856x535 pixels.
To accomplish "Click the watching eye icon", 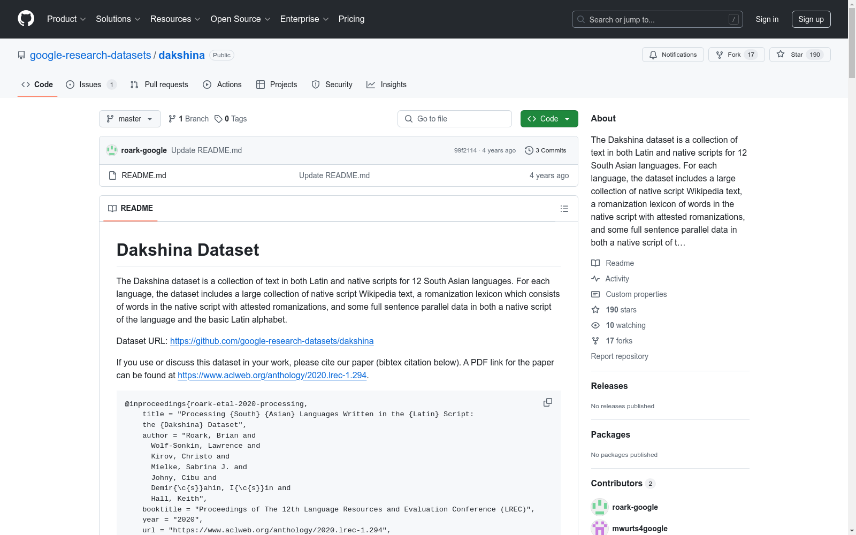I will (x=595, y=325).
